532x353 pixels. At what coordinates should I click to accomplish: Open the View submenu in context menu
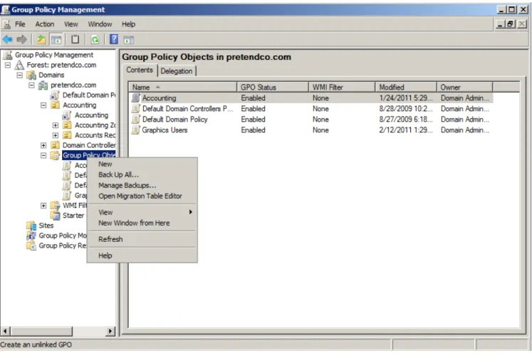coord(142,212)
